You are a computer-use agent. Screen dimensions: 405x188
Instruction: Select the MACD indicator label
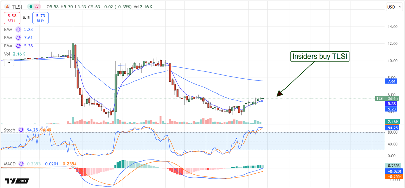pyautogui.click(x=10, y=164)
